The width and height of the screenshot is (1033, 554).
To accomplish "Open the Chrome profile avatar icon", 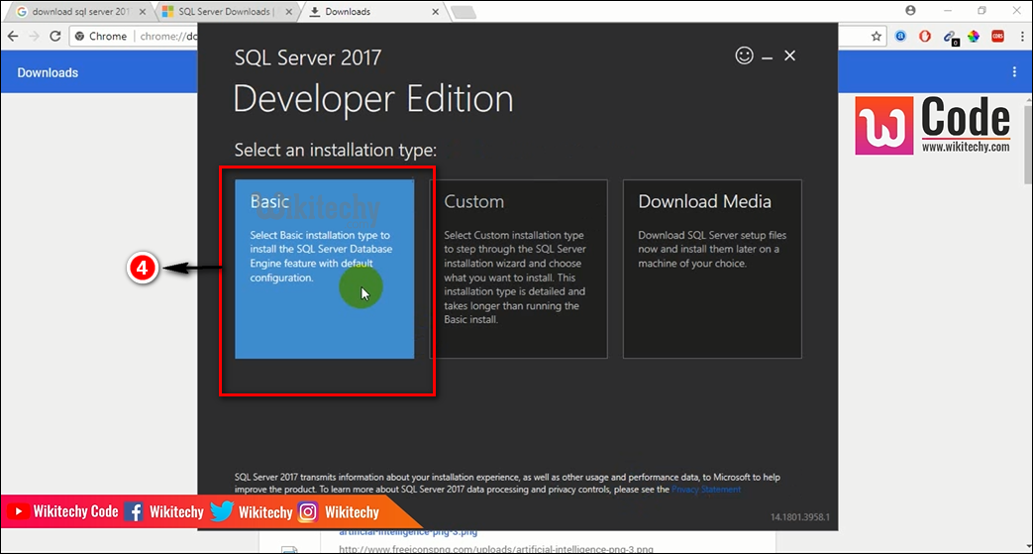I will tap(910, 10).
